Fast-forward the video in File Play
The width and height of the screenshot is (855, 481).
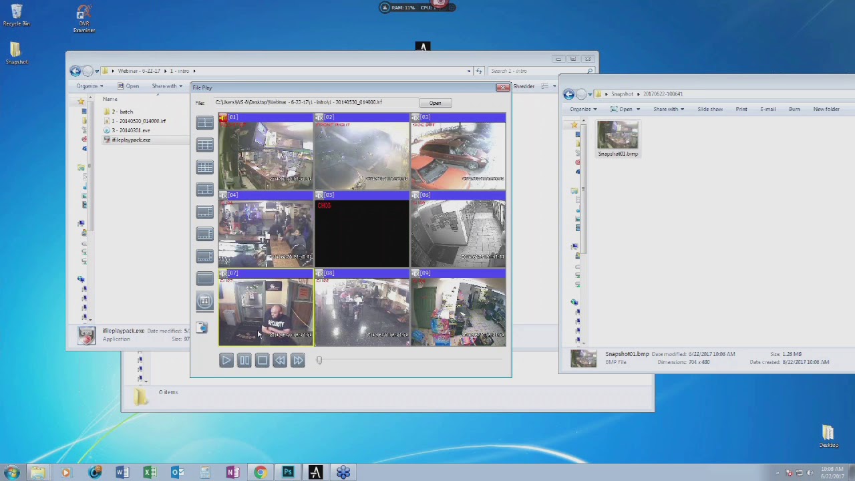point(298,361)
